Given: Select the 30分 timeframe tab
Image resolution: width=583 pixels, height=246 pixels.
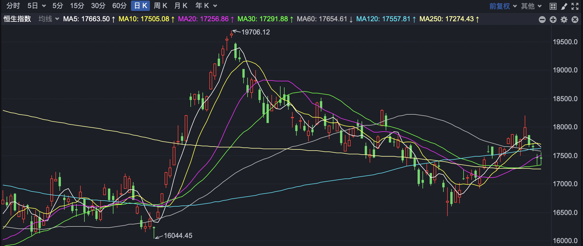Looking at the screenshot, I should click(x=98, y=6).
